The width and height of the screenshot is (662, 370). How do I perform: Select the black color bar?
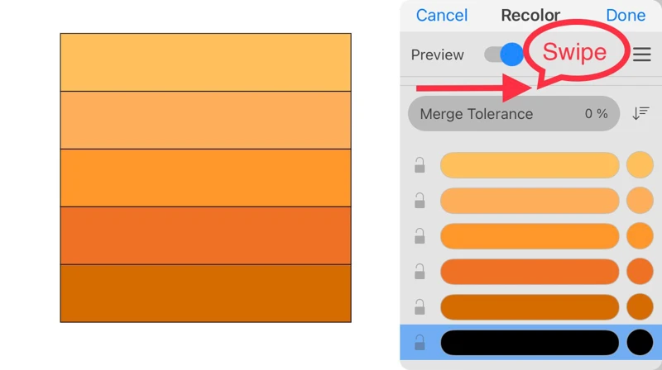pos(530,342)
